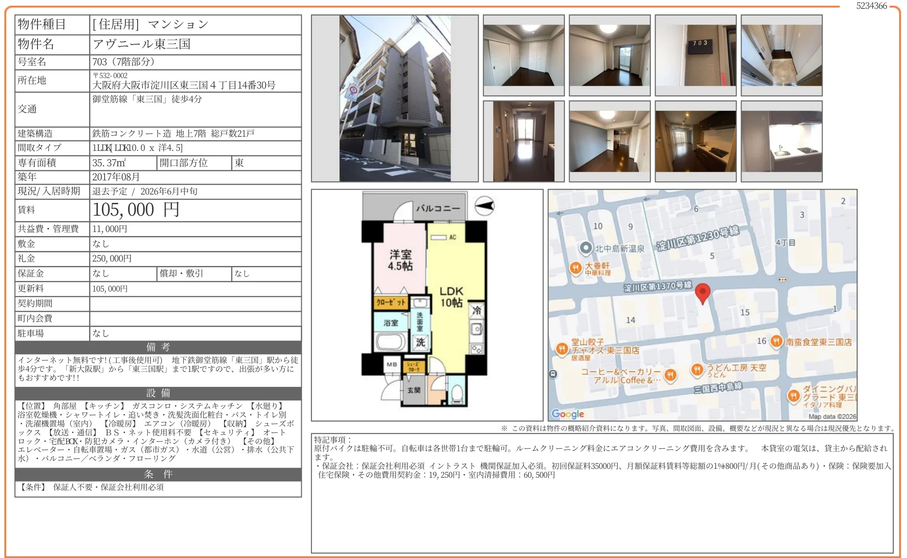Click the 北中島新温泉 map marker icon
This screenshot has width=907, height=558.
(x=585, y=248)
